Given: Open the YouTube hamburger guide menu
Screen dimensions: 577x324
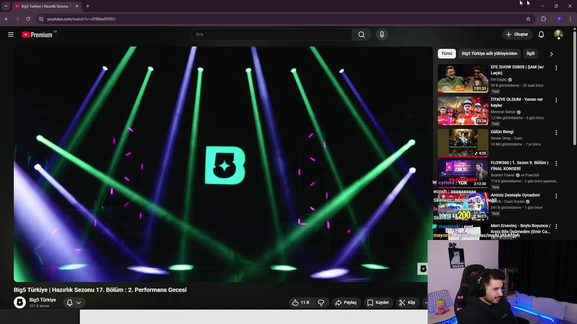Looking at the screenshot, I should (x=11, y=35).
